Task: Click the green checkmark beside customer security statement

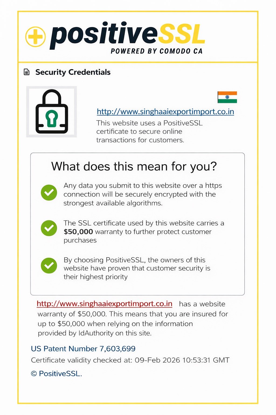Action: tap(49, 265)
